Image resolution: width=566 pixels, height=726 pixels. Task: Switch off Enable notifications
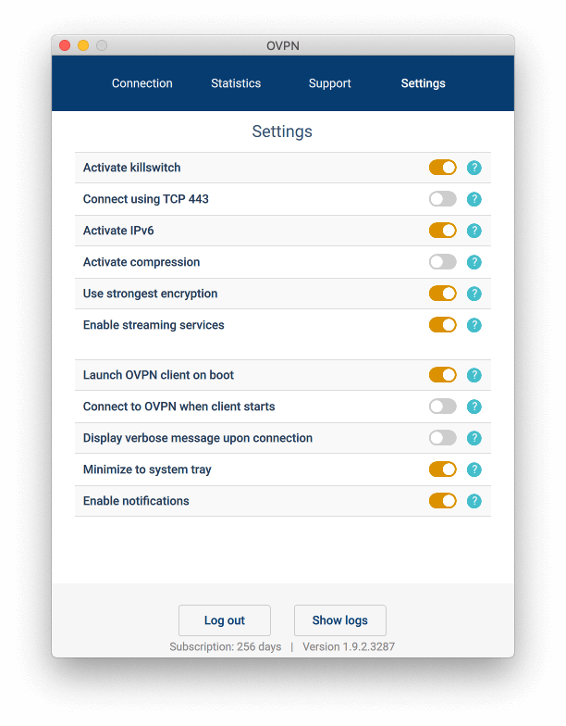[x=442, y=501]
